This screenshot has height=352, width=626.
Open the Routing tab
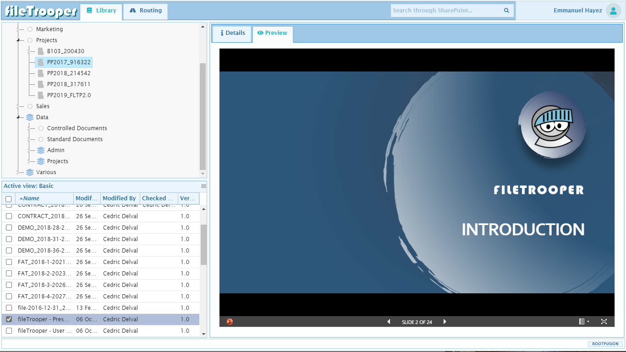146,11
